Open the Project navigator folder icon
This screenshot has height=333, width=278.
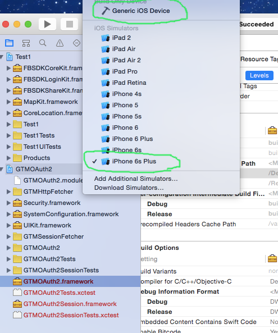9,43
